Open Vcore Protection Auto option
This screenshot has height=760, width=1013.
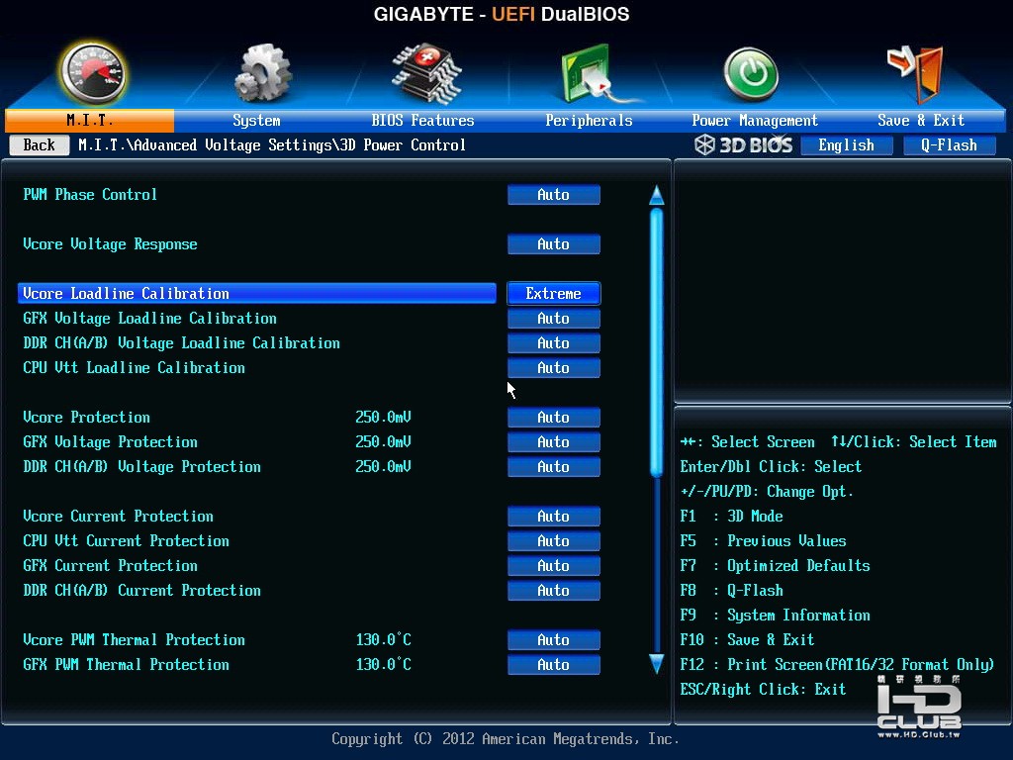tap(554, 418)
